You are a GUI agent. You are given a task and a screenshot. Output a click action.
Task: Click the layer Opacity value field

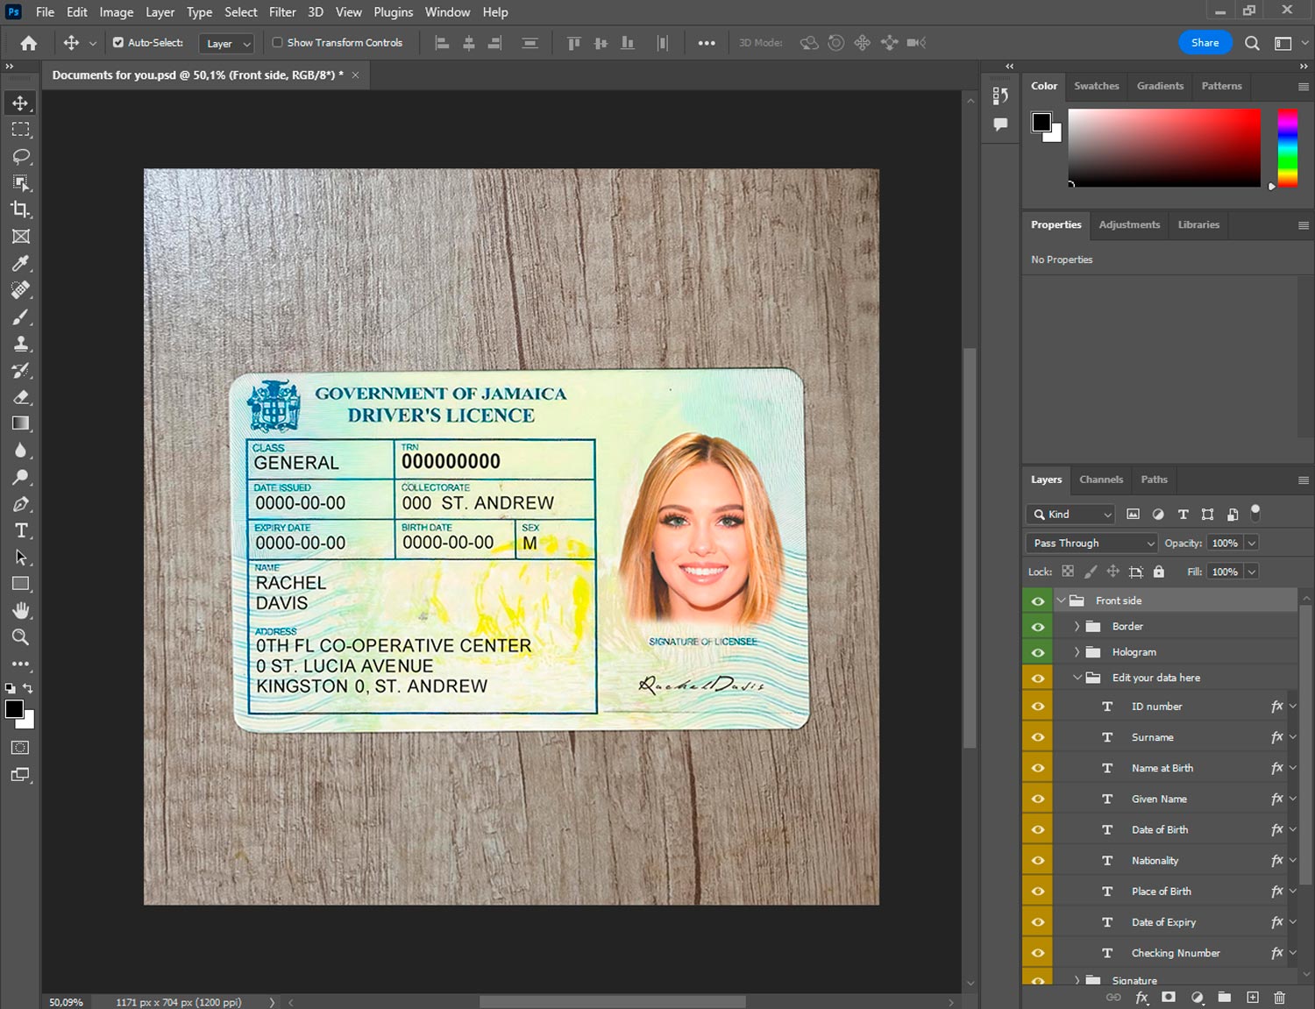1224,544
